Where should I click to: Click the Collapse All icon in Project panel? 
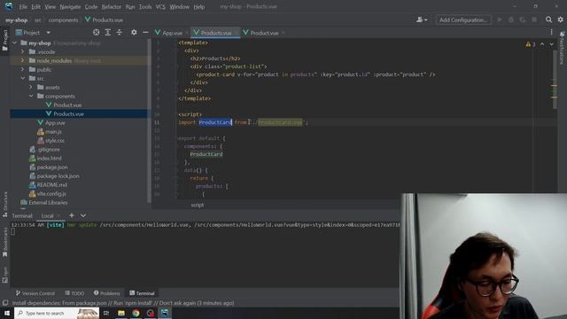pos(120,32)
